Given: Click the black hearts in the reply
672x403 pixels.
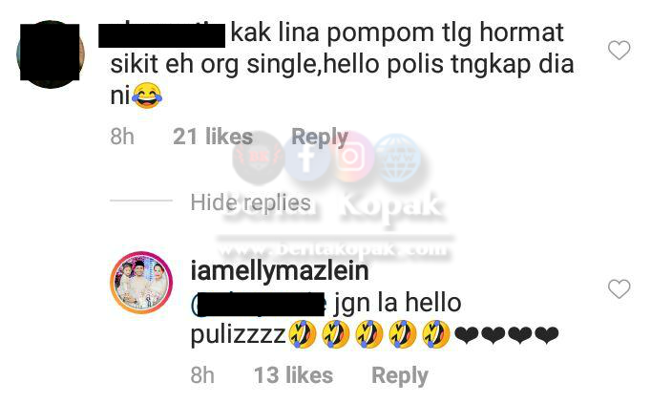Looking at the screenshot, I should [x=506, y=335].
